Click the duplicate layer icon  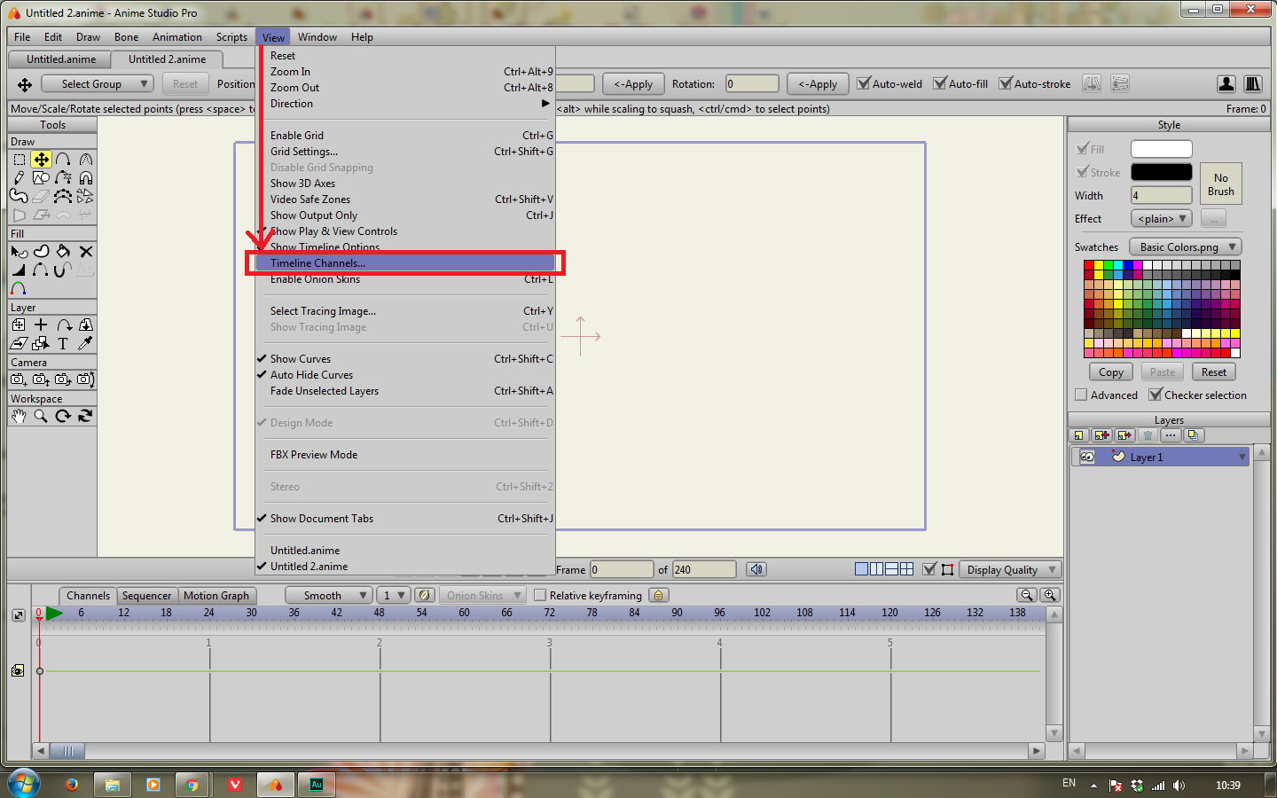[1194, 435]
